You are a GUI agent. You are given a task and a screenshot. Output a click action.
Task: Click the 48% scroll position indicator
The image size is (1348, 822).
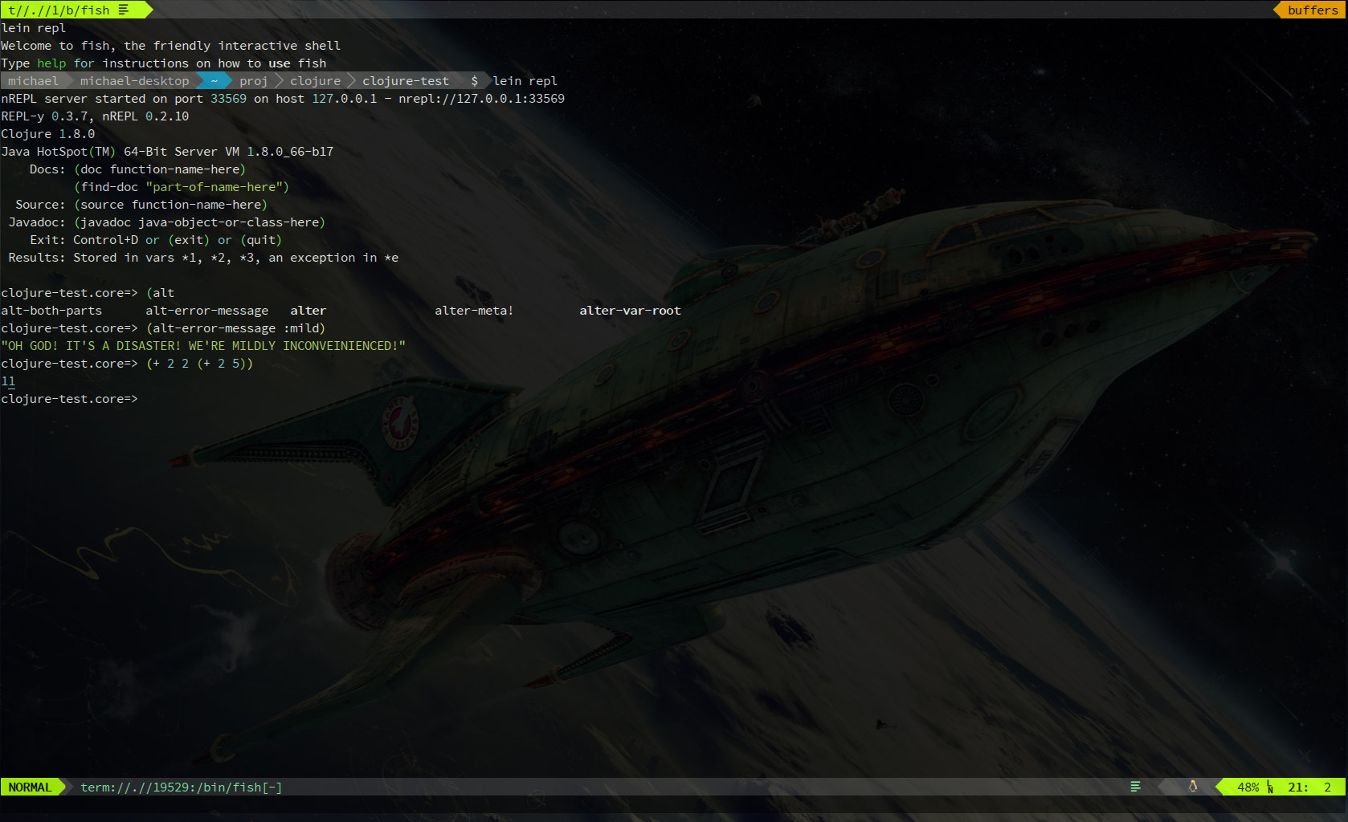(1248, 787)
